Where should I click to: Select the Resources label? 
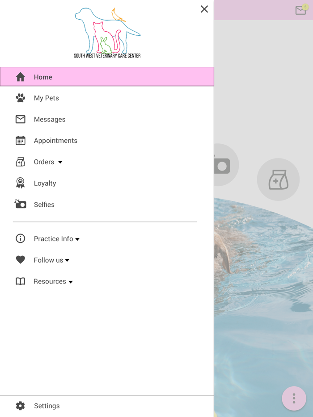50,281
